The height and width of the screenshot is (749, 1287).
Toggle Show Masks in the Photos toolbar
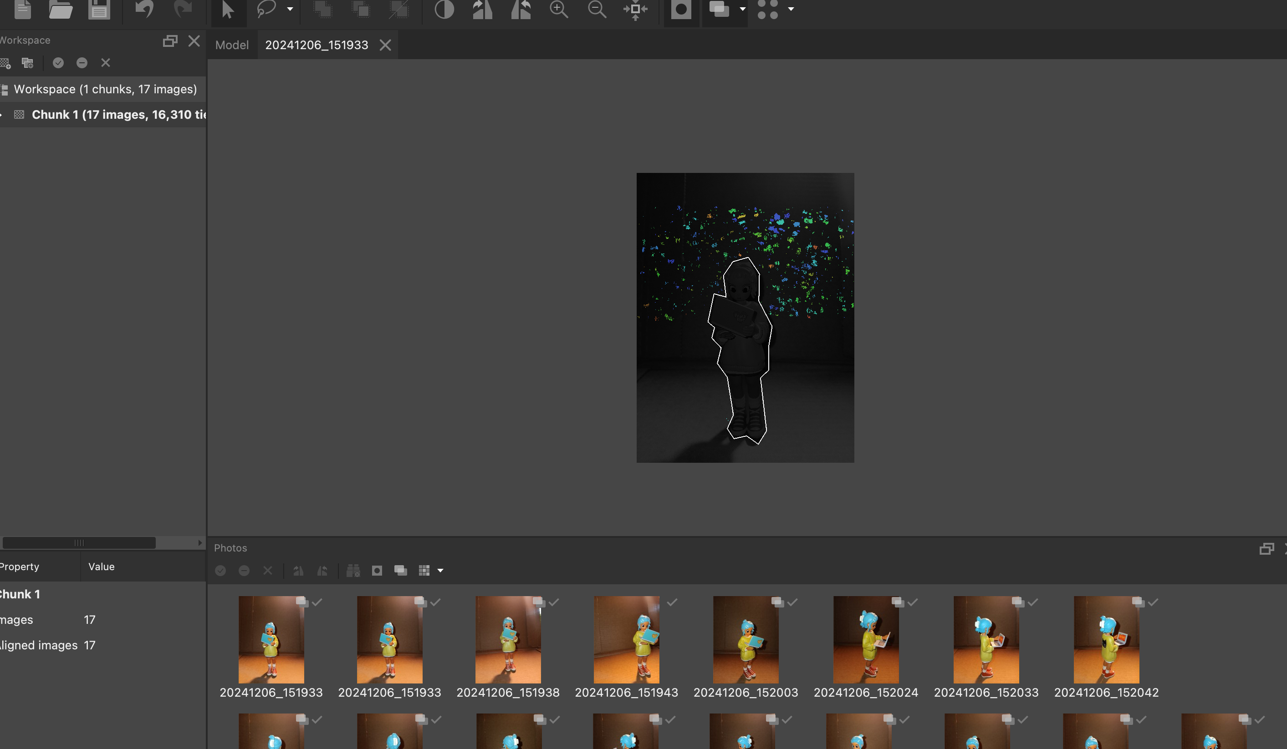pos(377,571)
